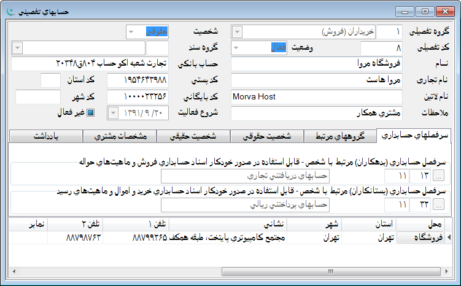Expand the شخصیت combo box

click(x=132, y=31)
